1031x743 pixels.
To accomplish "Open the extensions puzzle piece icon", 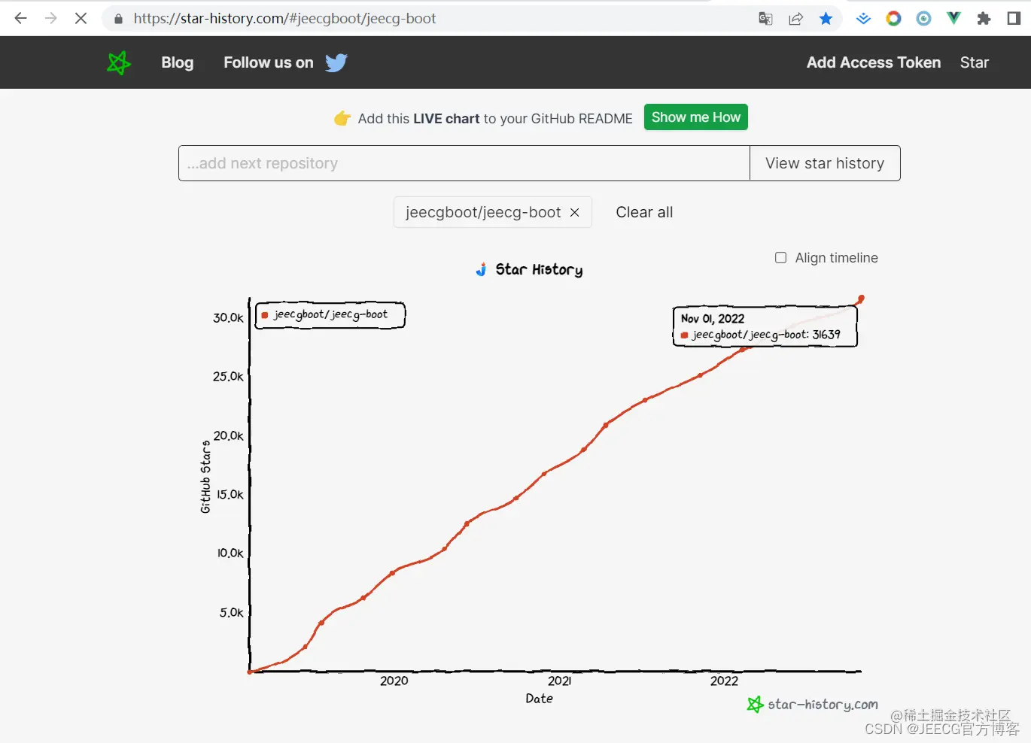I will click(x=984, y=18).
